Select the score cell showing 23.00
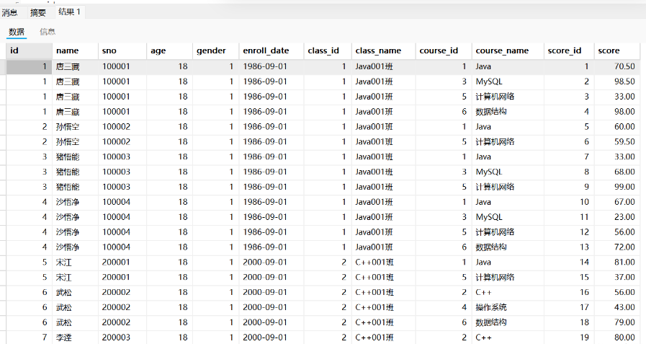Image resolution: width=646 pixels, height=344 pixels. coord(624,216)
